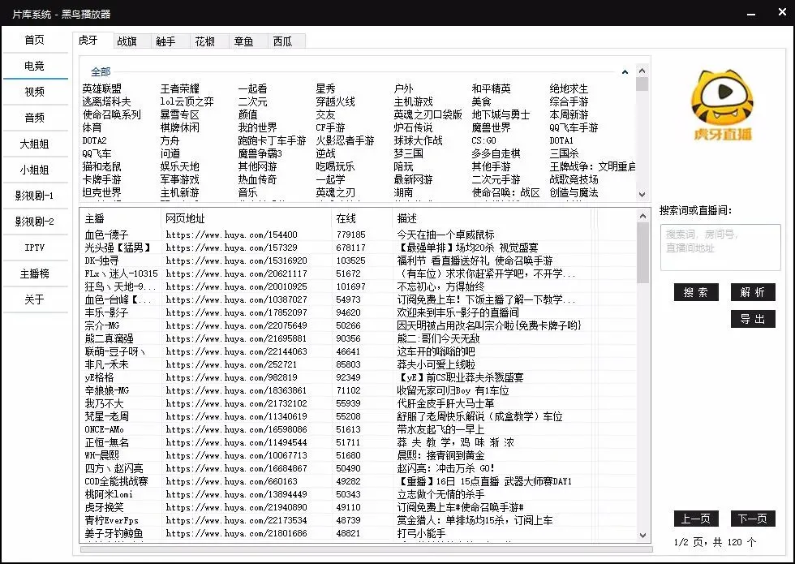The width and height of the screenshot is (795, 564).
Task: Go to next page with 下一页
Action: pyautogui.click(x=753, y=519)
